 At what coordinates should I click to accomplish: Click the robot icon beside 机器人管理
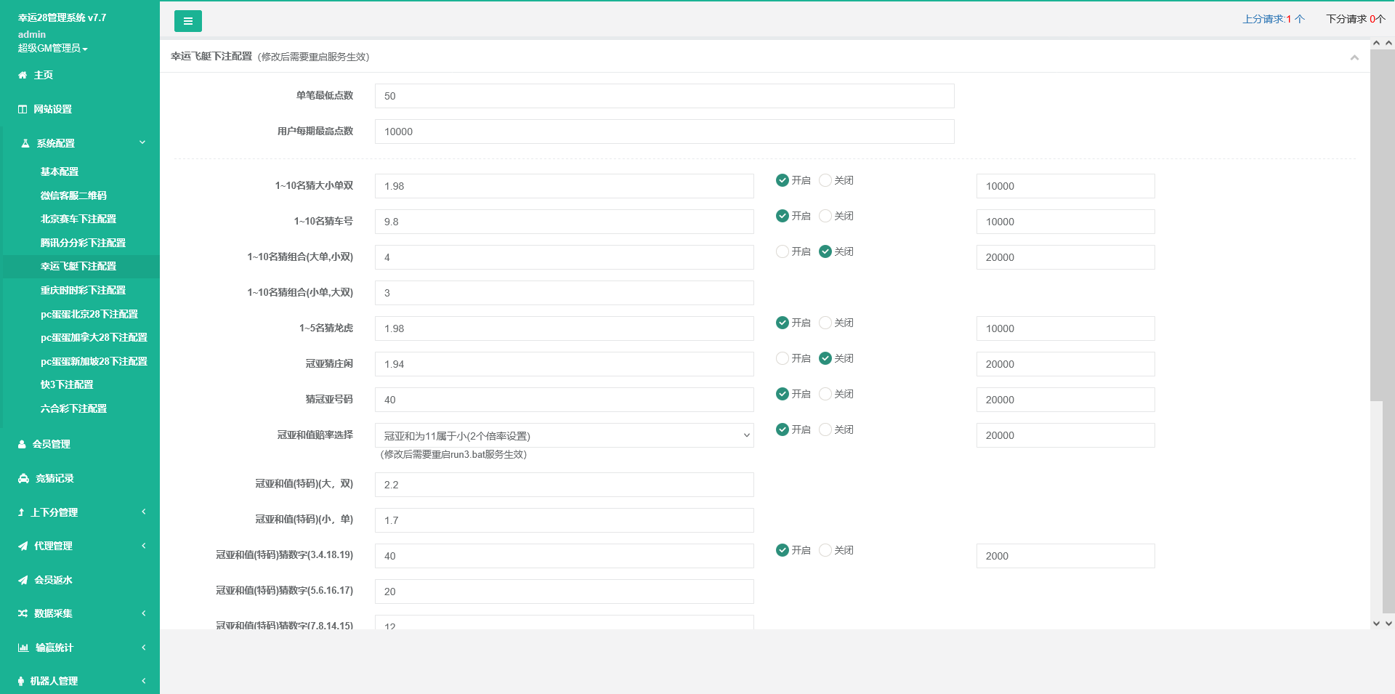pos(21,681)
